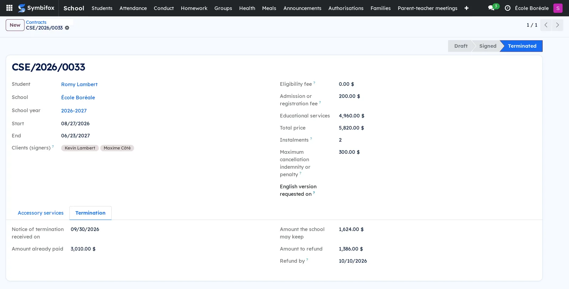Switch to the Accessory services tab
The width and height of the screenshot is (569, 289).
(41, 213)
